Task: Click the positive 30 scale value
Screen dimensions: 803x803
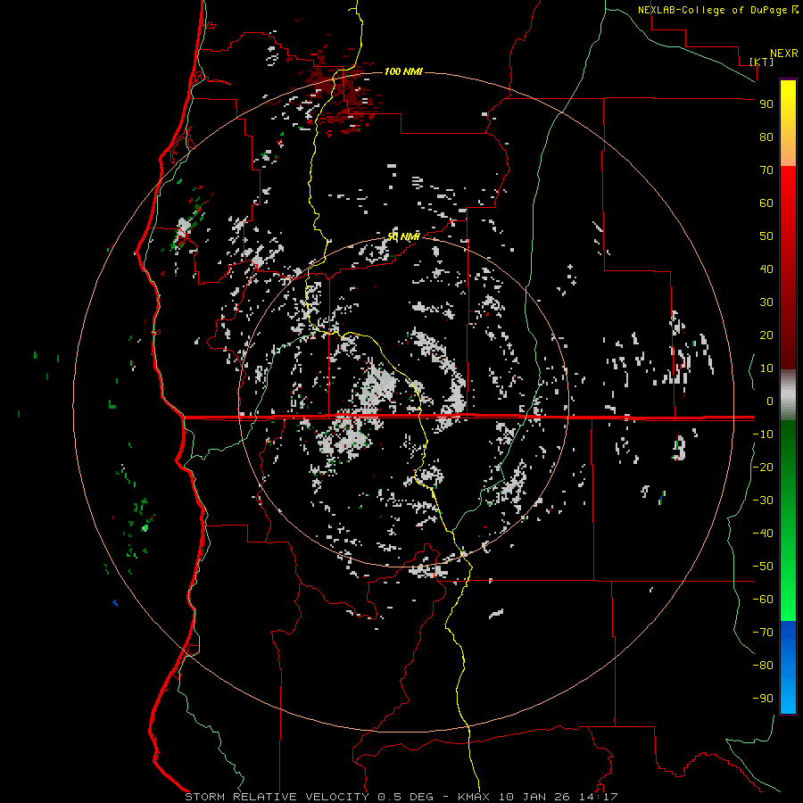Action: tap(766, 302)
